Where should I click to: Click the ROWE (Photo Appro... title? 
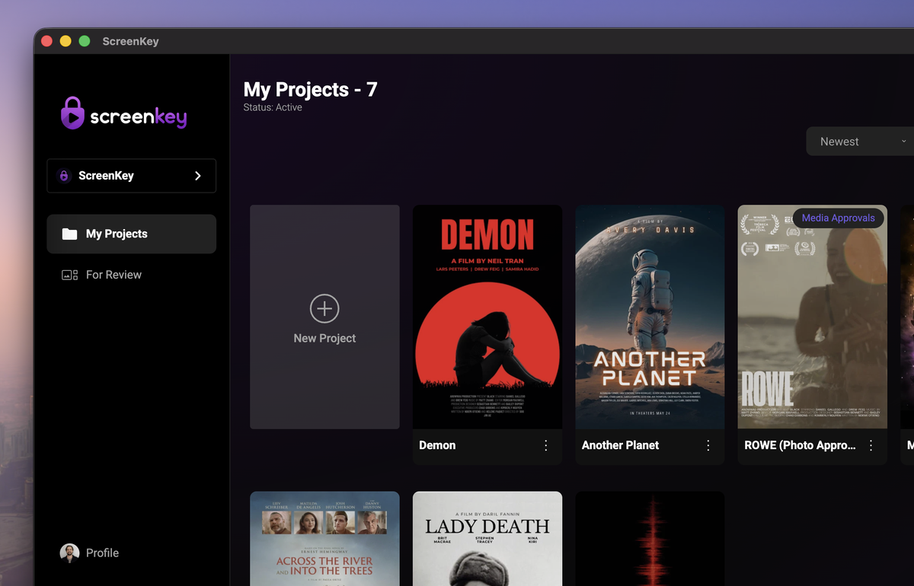pos(800,445)
